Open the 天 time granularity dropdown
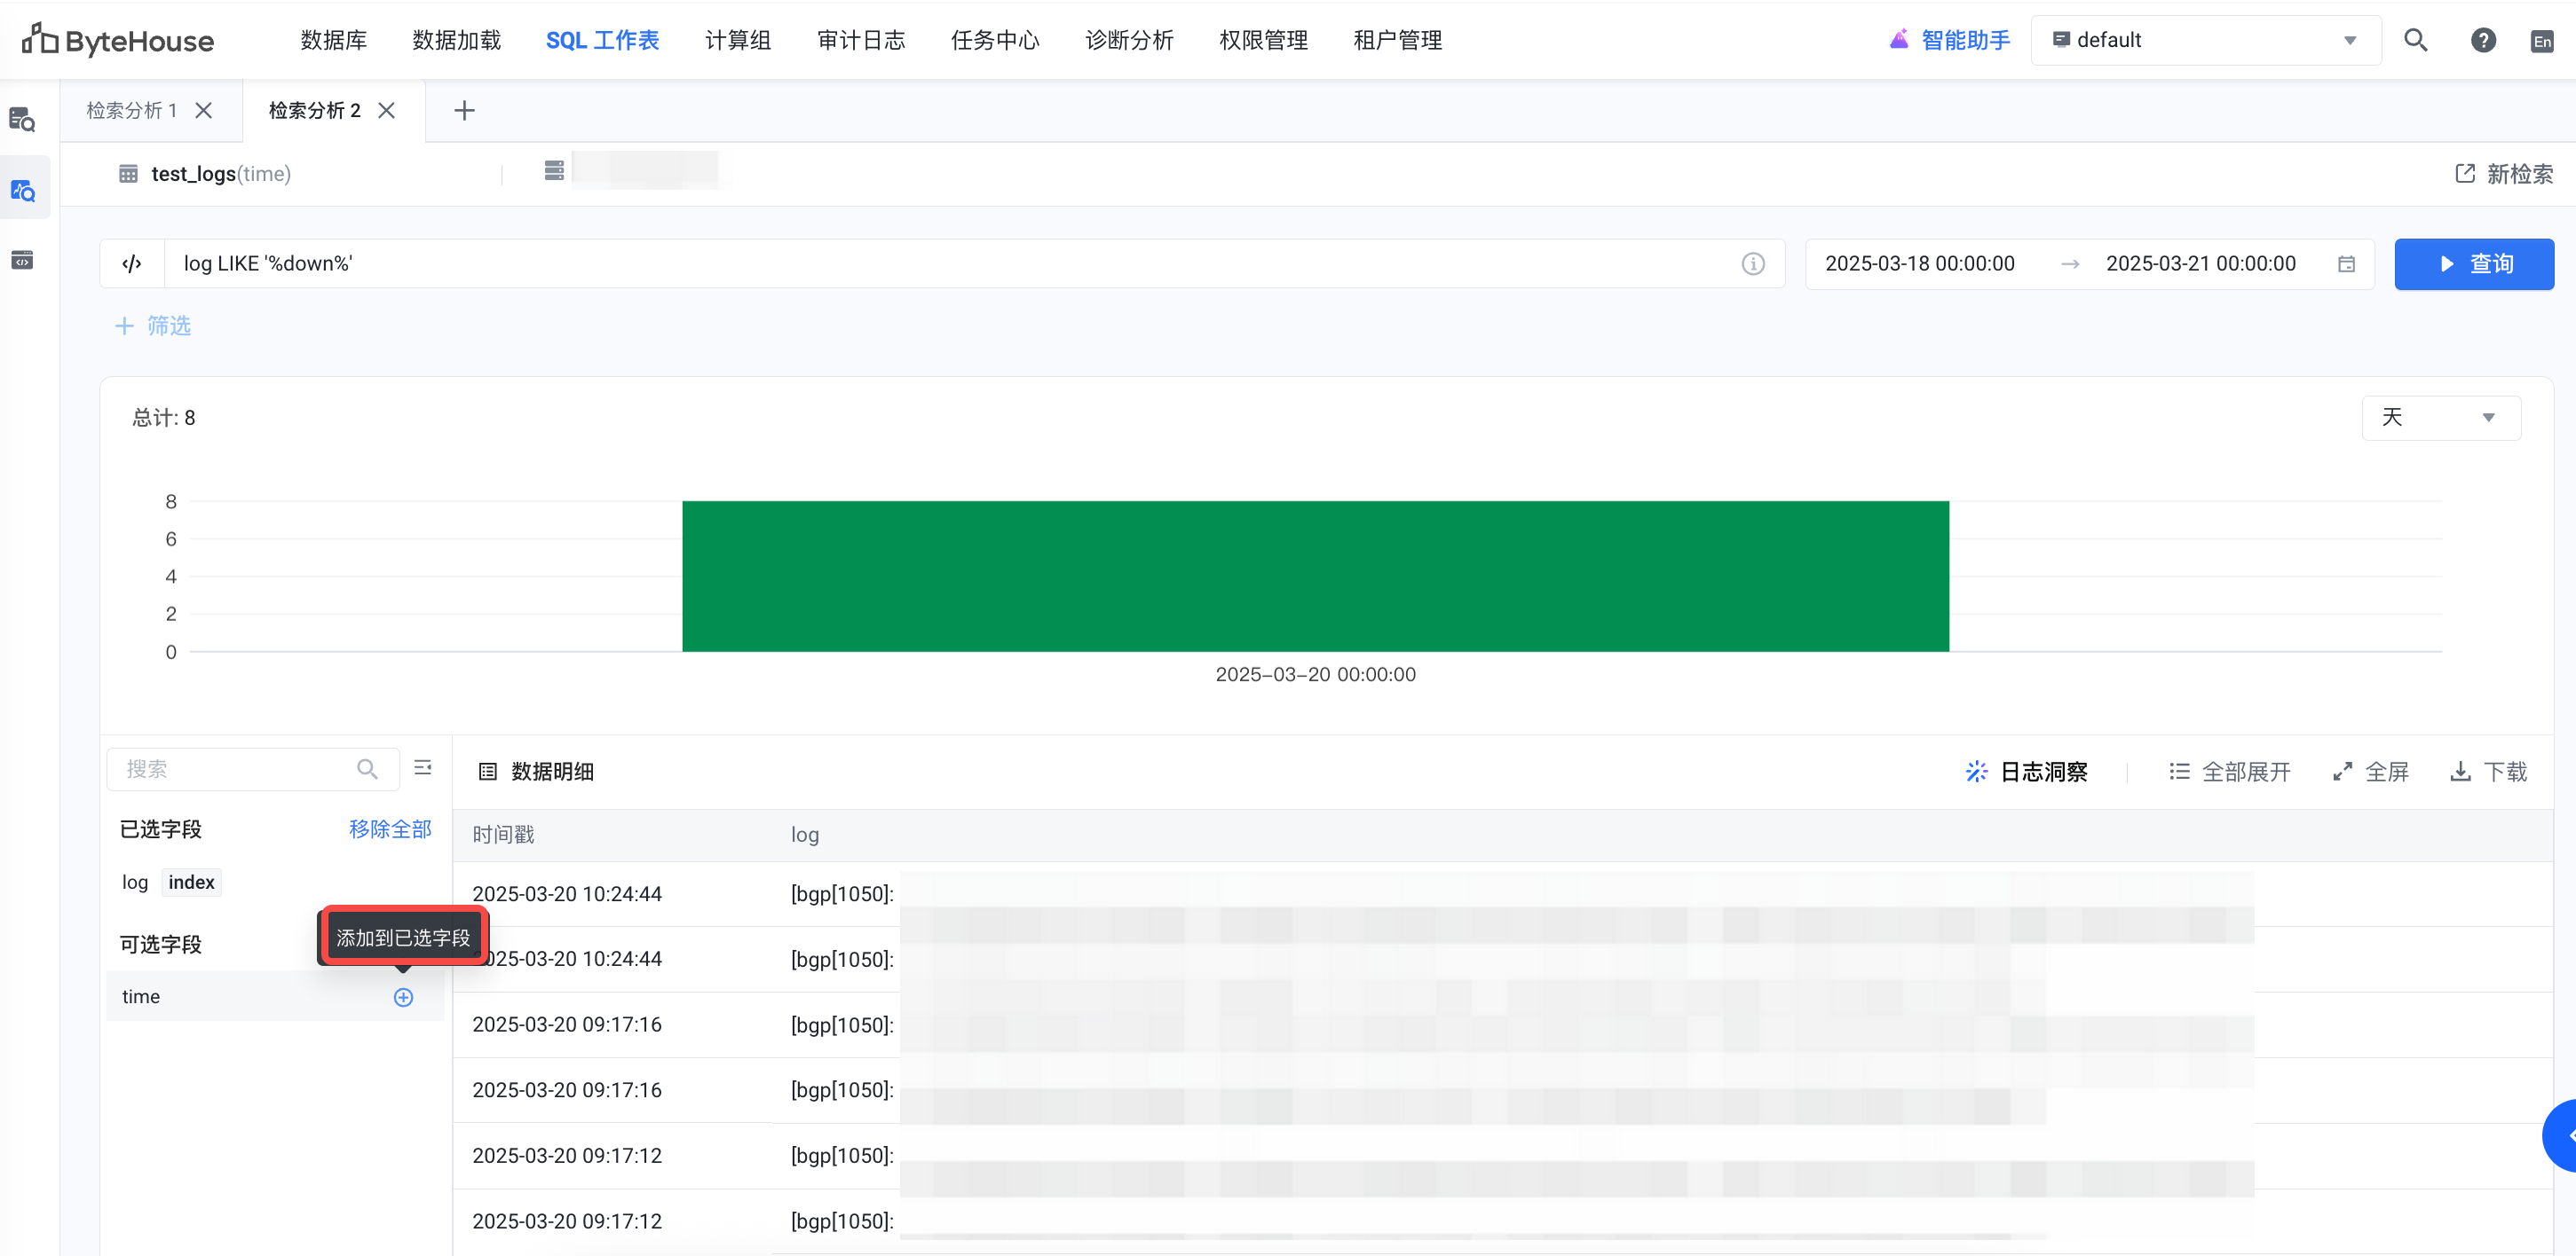 [2440, 418]
